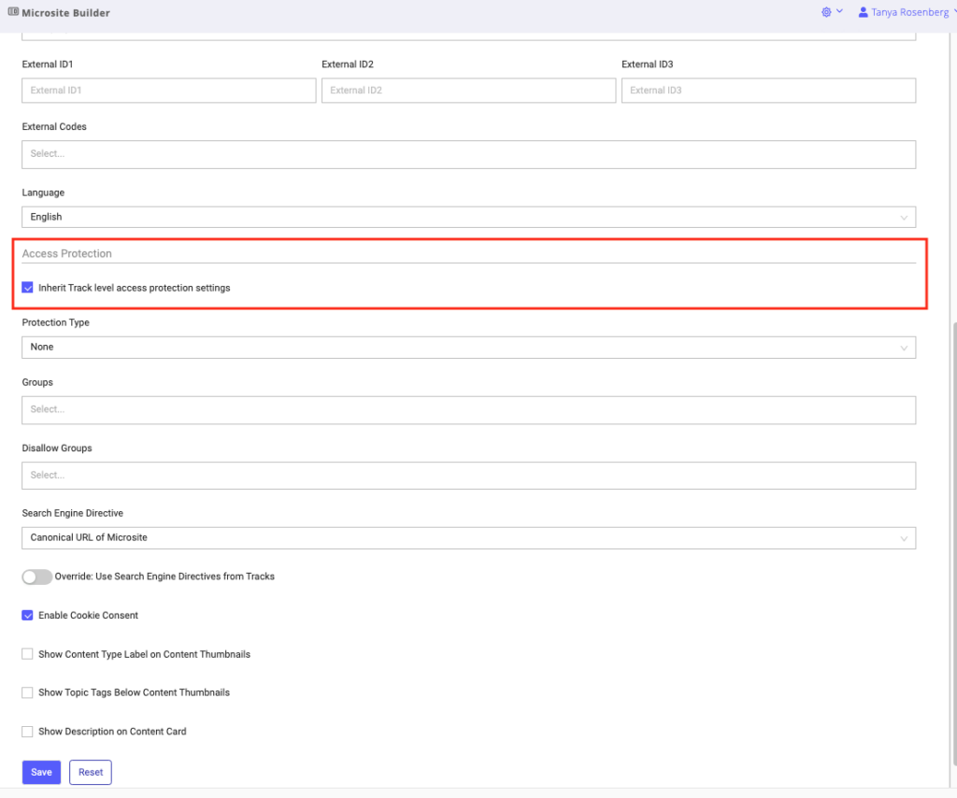957x798 pixels.
Task: Toggle Override: Use Search Engine Directives from Tracks
Action: click(x=36, y=577)
